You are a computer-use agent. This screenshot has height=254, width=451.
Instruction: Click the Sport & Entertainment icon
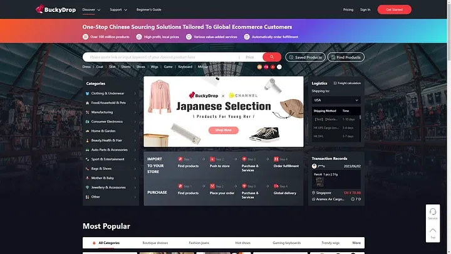click(x=88, y=159)
